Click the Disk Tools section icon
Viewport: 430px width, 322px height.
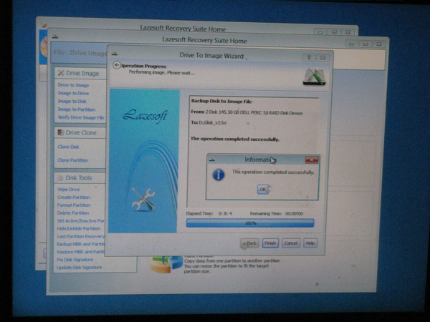point(60,178)
